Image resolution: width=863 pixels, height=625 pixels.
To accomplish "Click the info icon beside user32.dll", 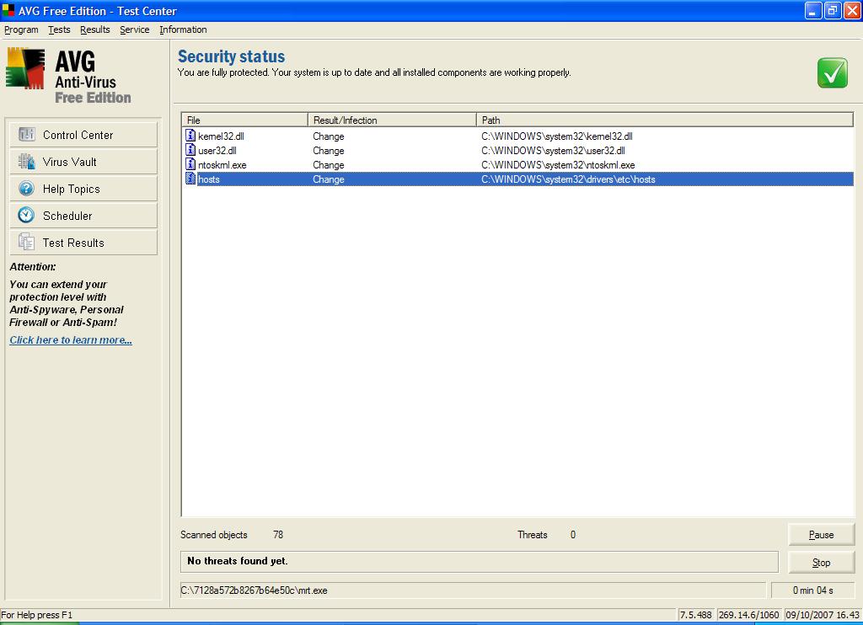I will 190,150.
